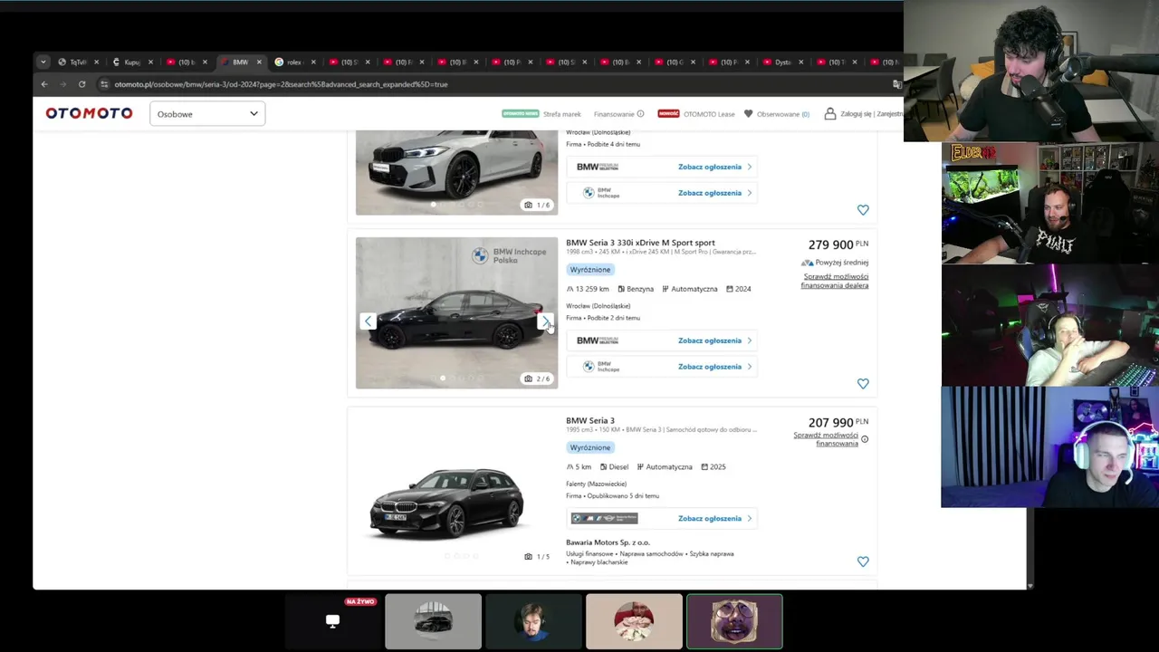Click the Bawaria Motors Sp. z o.o. dealer name
1159x652 pixels.
[608, 542]
